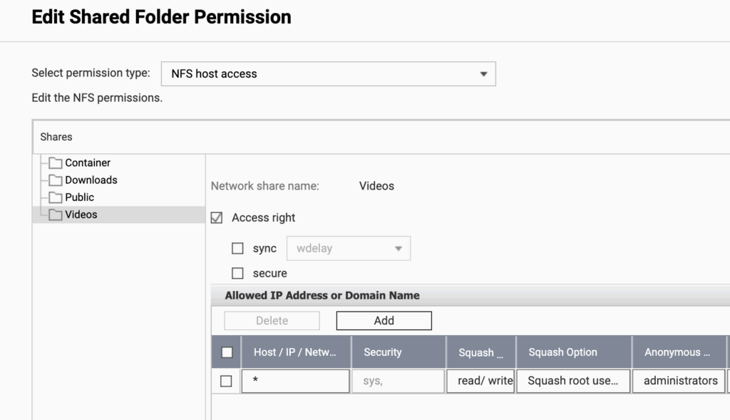Click the Public folder icon

pyautogui.click(x=55, y=198)
